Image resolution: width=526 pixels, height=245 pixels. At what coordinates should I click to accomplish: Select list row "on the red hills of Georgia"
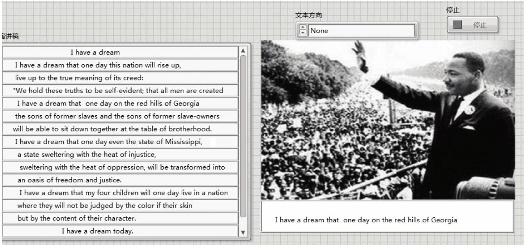(120, 104)
